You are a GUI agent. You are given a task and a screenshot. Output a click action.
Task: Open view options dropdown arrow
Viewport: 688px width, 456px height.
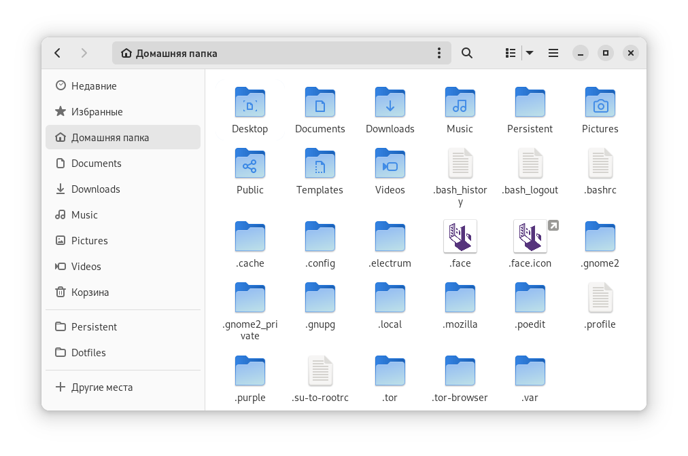click(530, 53)
